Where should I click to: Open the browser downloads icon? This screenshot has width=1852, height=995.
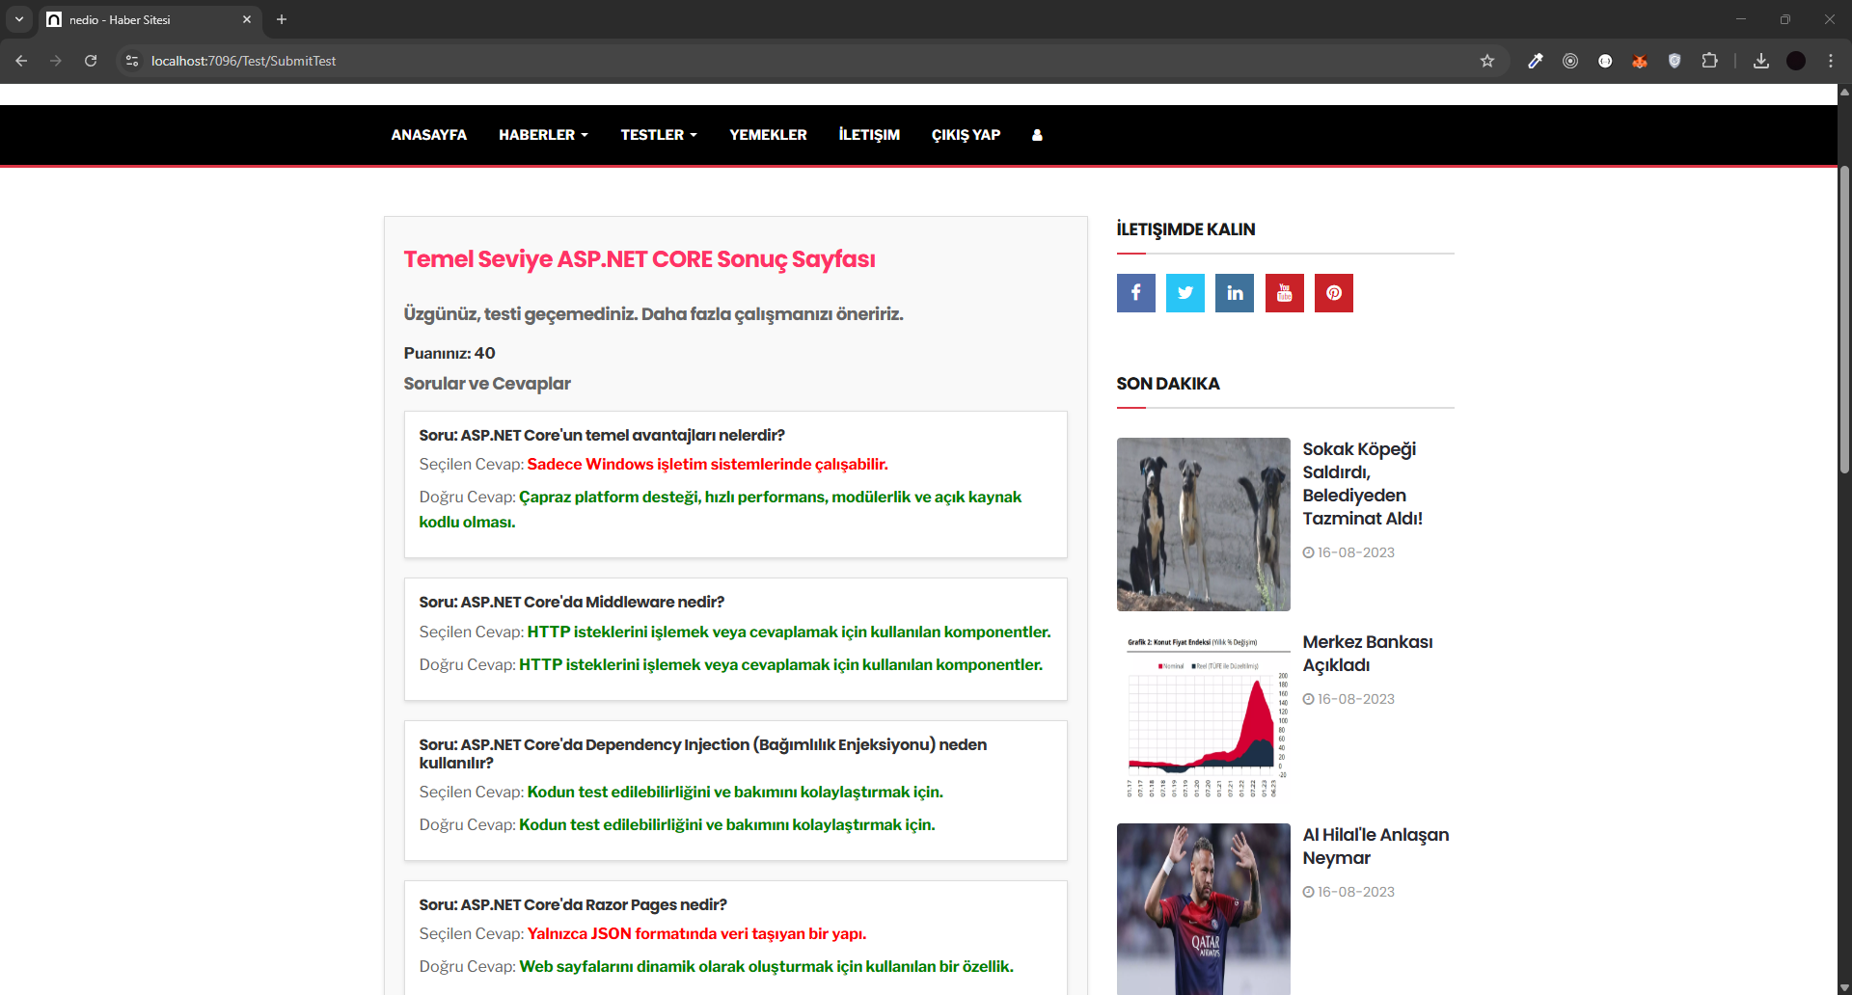tap(1760, 61)
